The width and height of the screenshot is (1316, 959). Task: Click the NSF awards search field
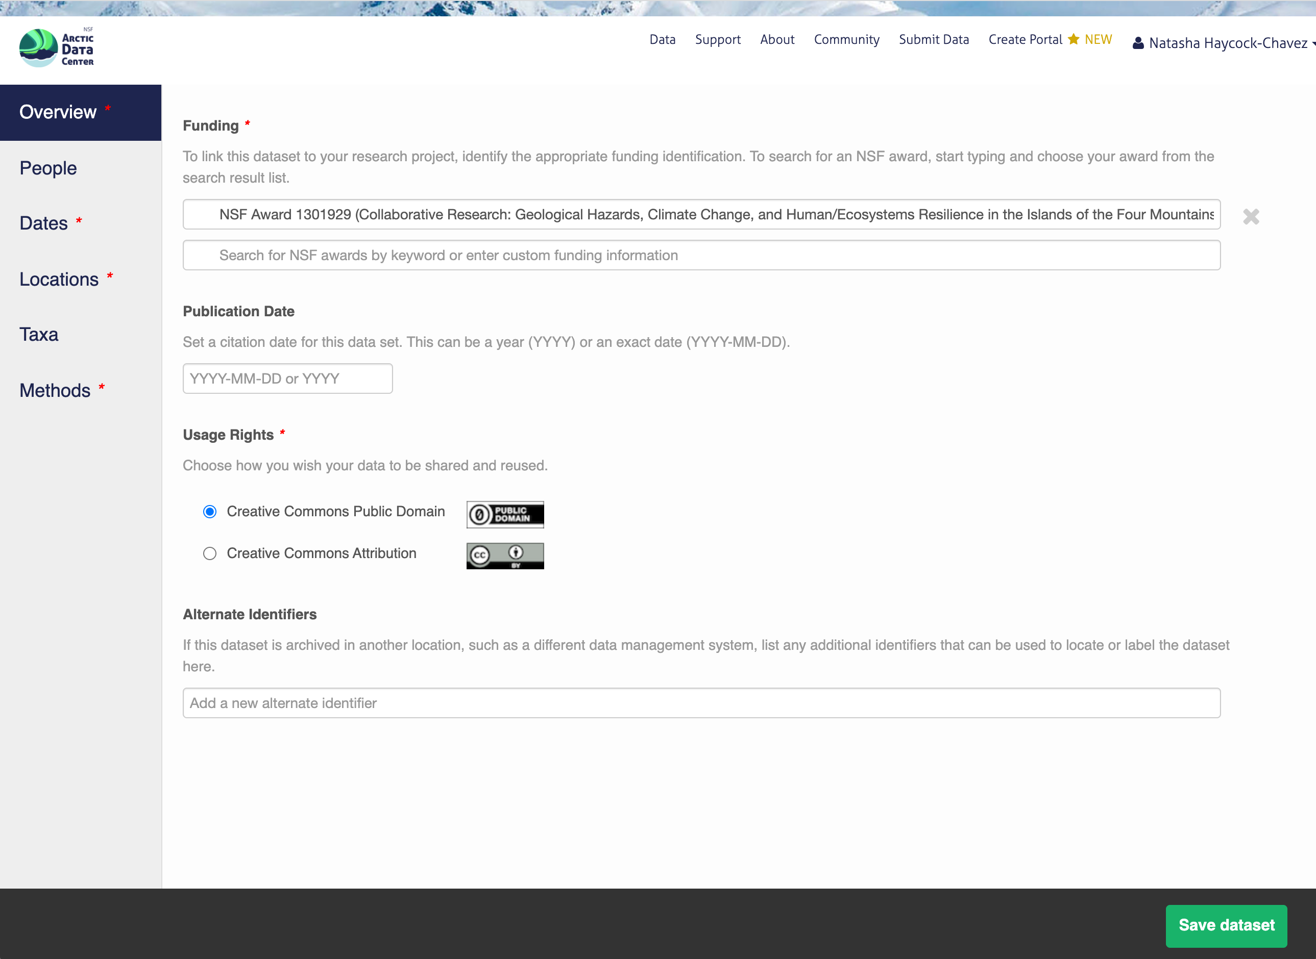point(701,256)
